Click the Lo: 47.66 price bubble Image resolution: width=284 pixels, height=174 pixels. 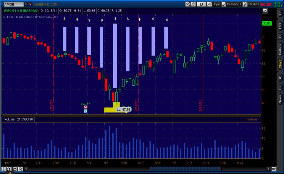coord(124,110)
